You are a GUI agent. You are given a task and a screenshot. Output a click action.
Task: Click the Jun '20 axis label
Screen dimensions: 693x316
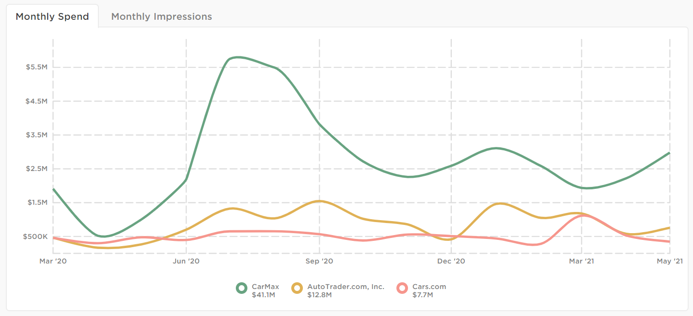(186, 261)
